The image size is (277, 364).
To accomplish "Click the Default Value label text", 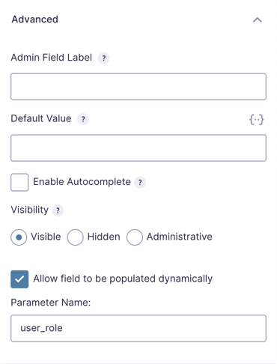I will point(41,118).
